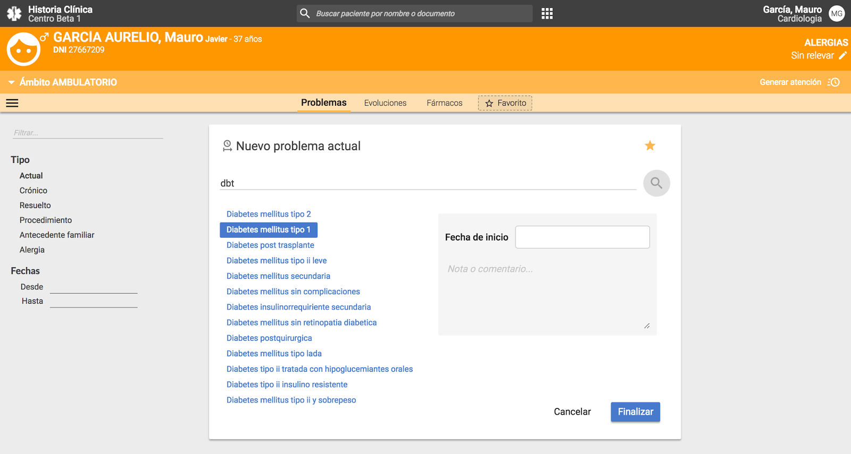
Task: Click the problem icon beside Nuevo problema actual
Action: click(x=227, y=146)
